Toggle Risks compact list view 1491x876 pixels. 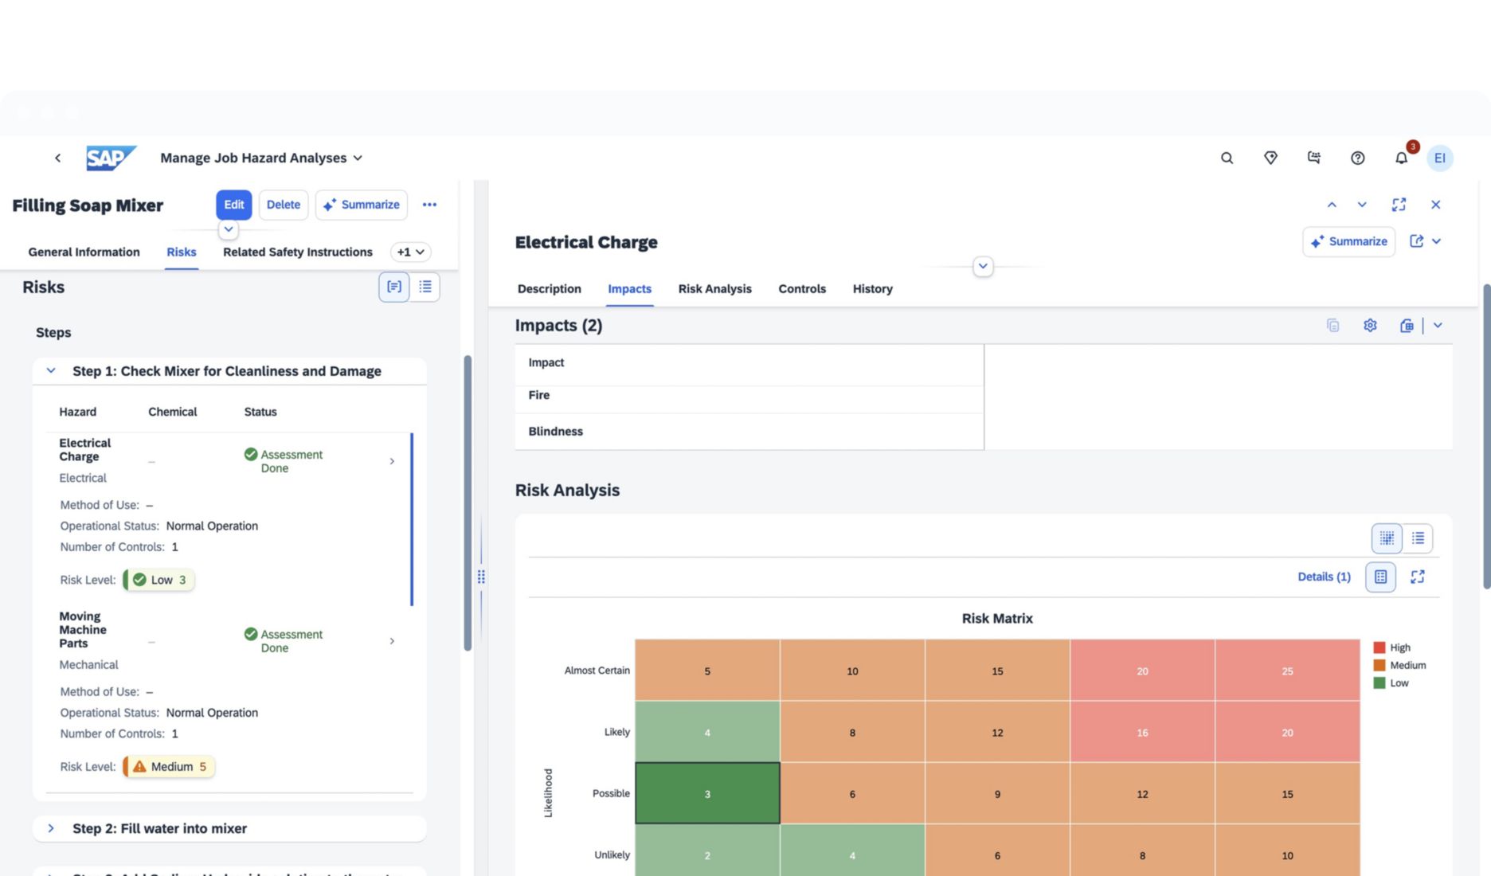point(425,287)
